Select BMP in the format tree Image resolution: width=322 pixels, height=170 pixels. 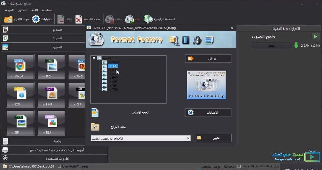pos(113,78)
